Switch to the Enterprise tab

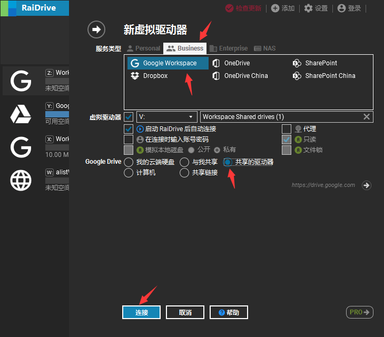click(x=229, y=48)
